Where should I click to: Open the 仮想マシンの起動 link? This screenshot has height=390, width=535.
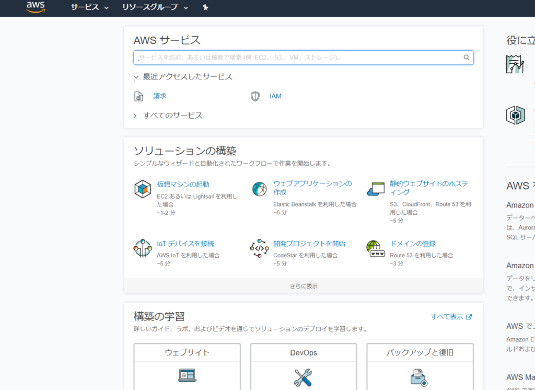[x=183, y=185]
